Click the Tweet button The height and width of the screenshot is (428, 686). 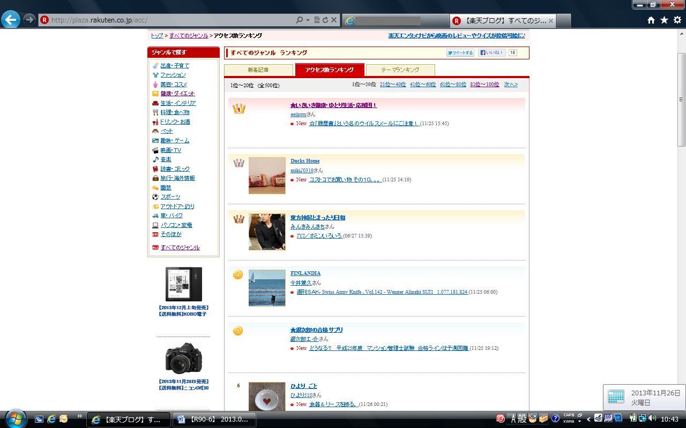(460, 53)
